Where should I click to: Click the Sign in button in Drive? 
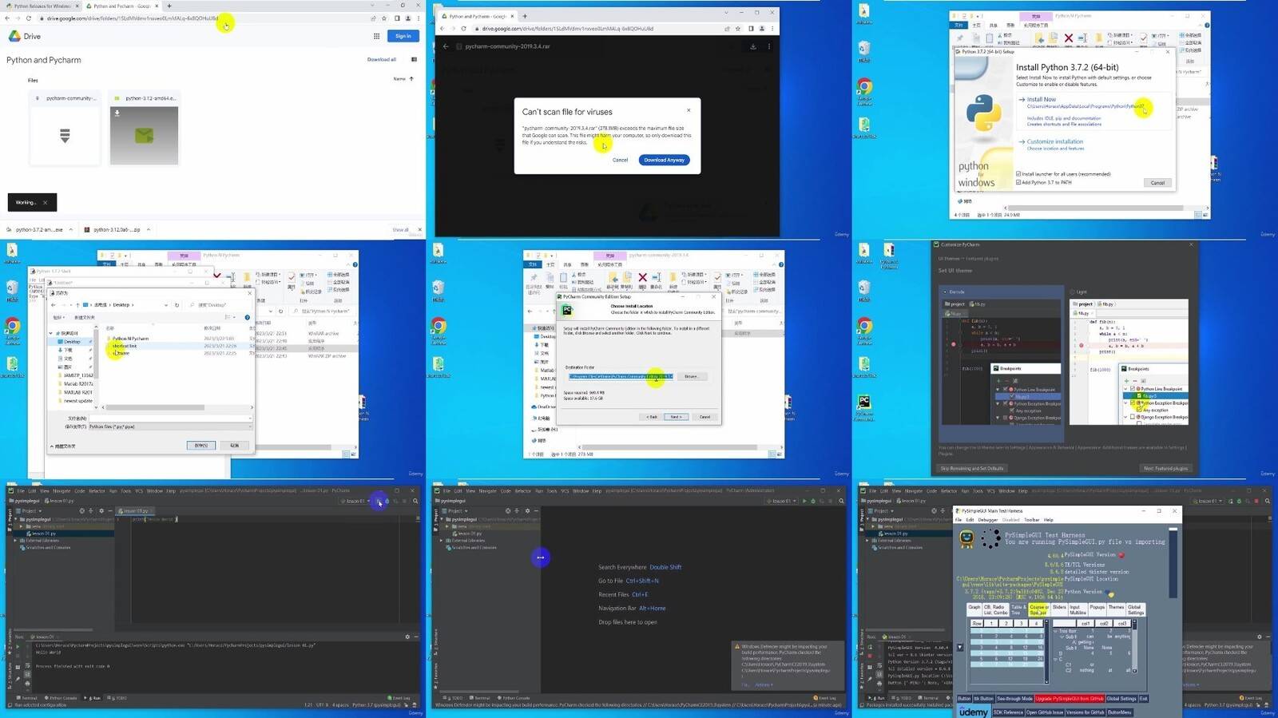click(x=403, y=36)
